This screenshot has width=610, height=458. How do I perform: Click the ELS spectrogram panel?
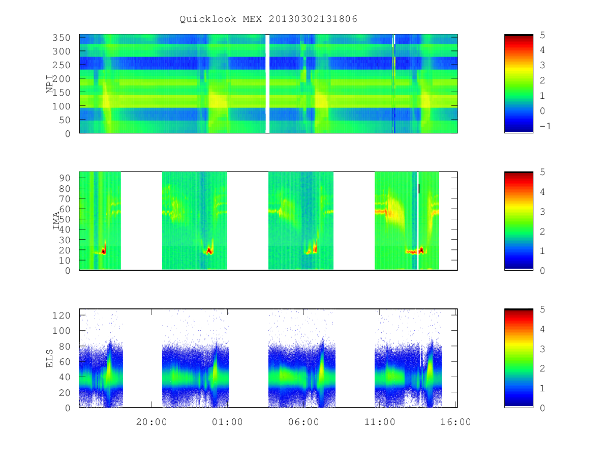pyautogui.click(x=268, y=358)
